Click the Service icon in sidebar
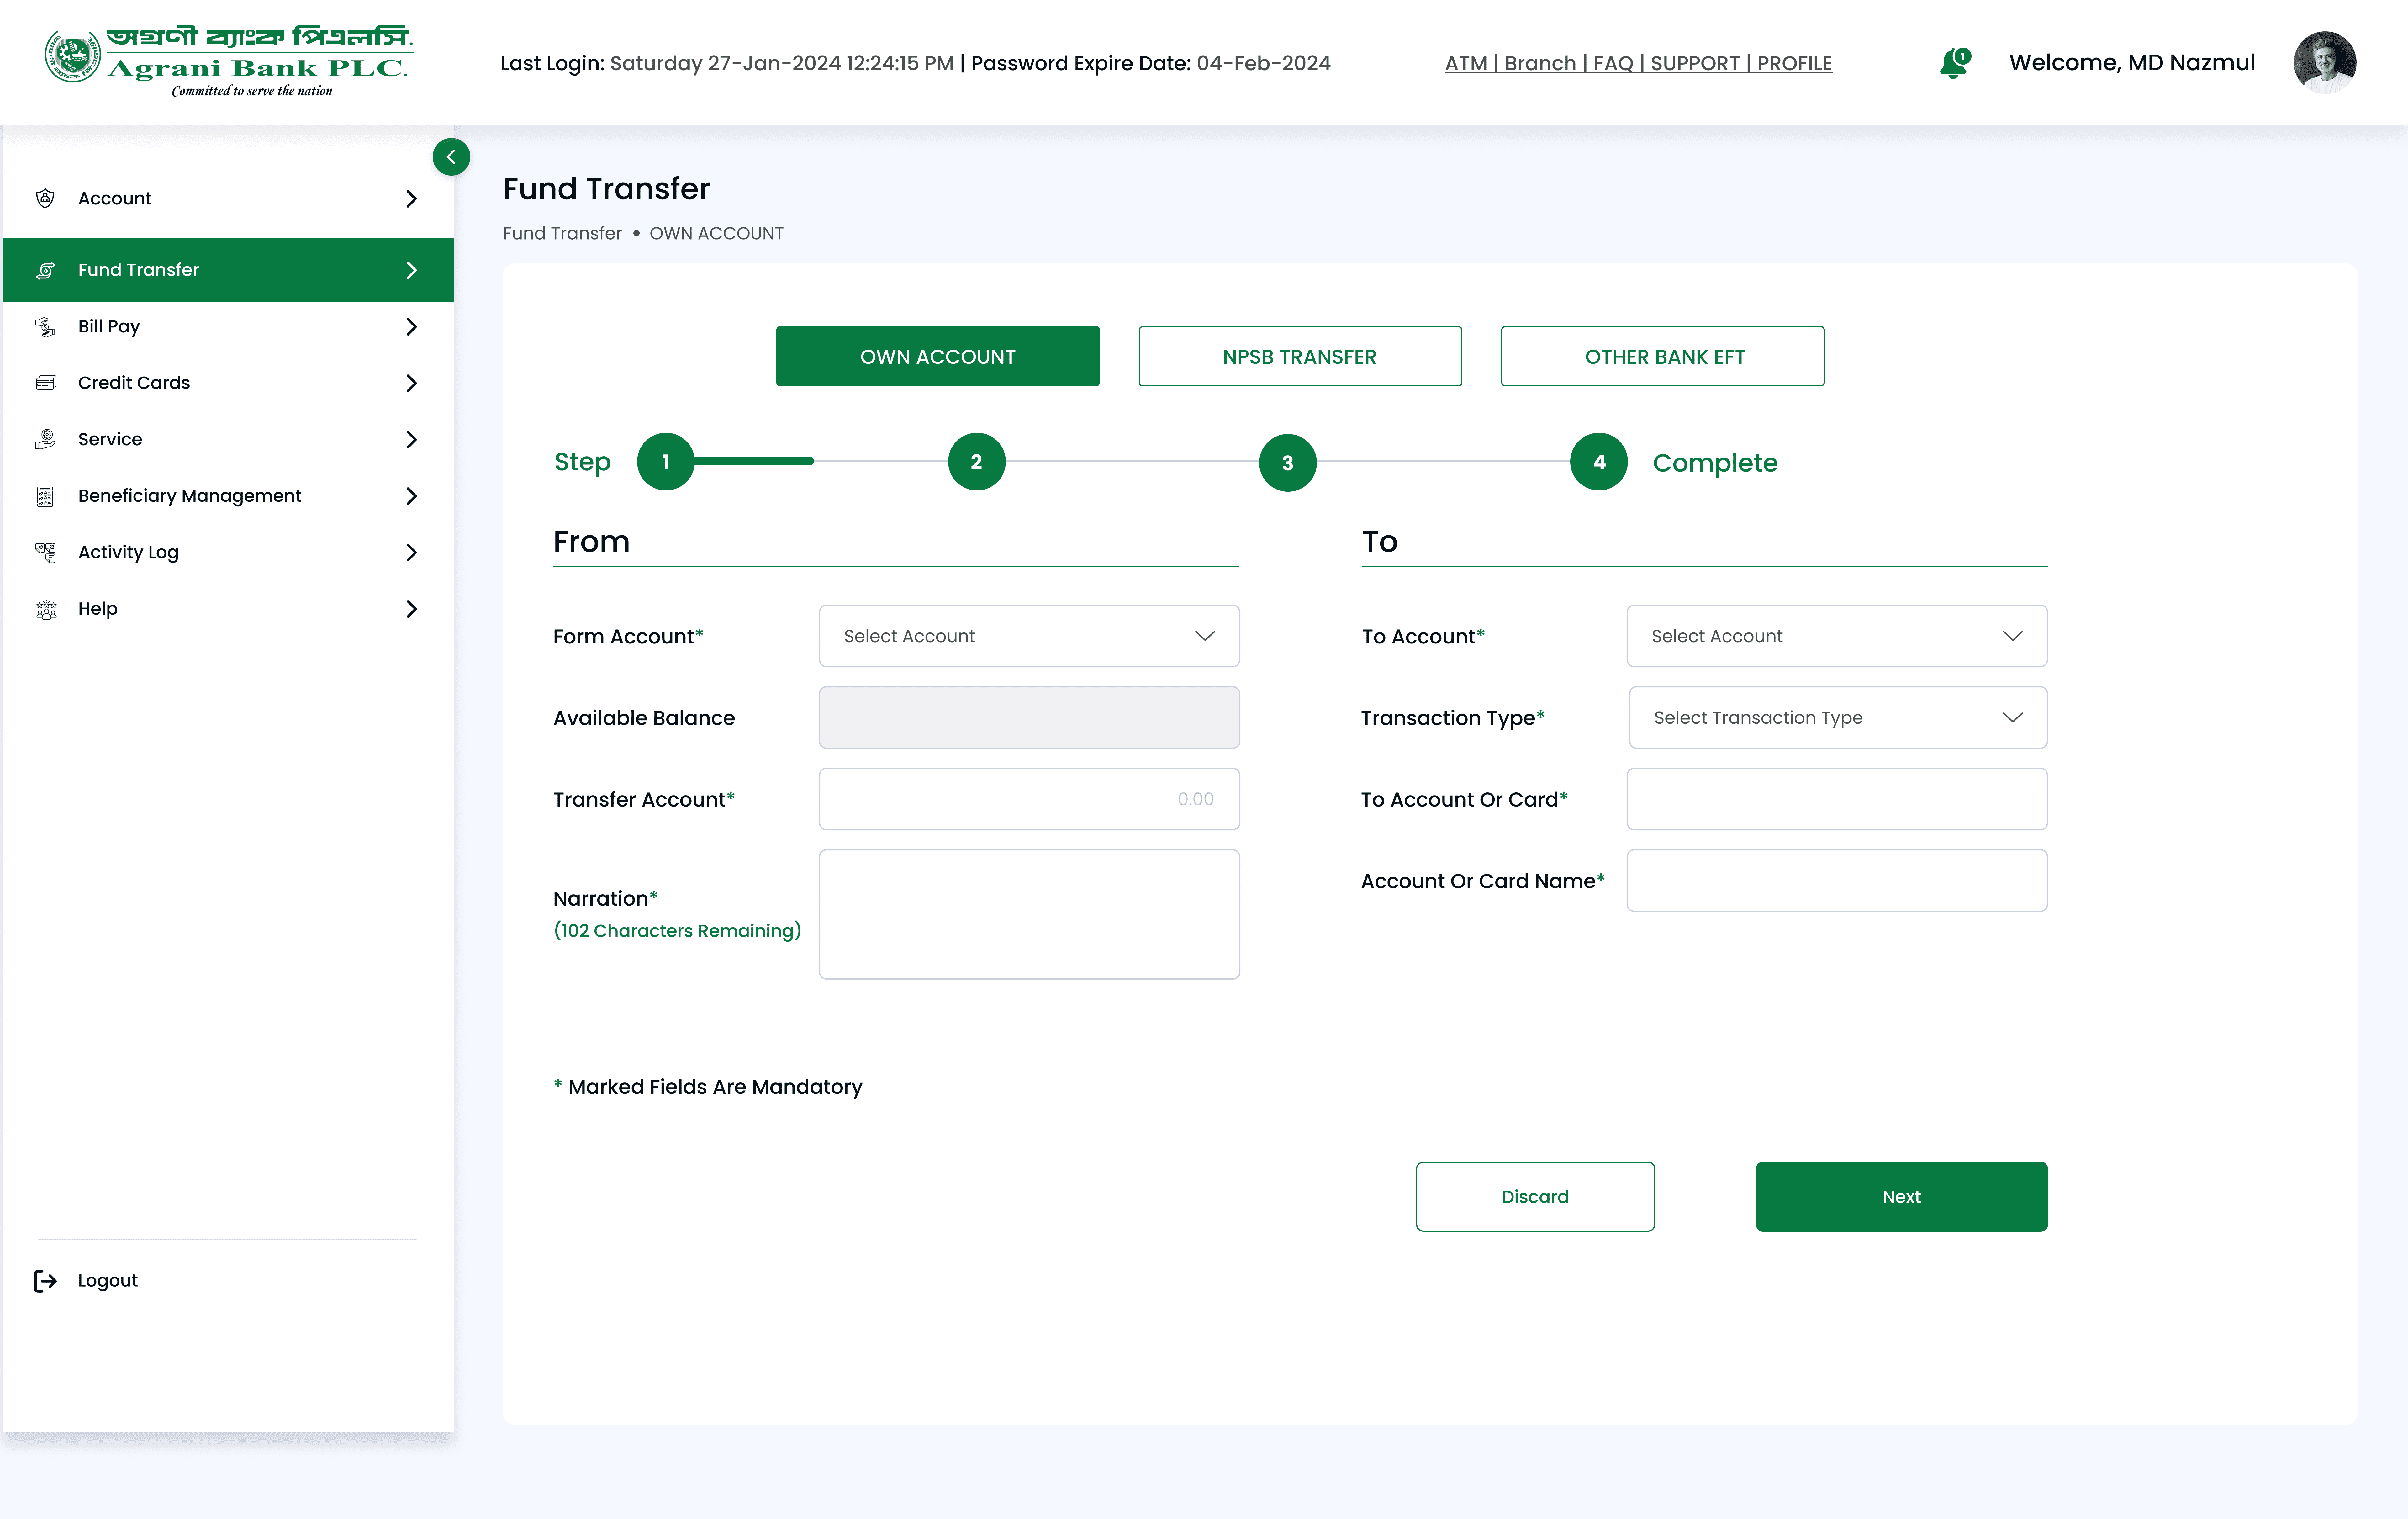Viewport: 2408px width, 1519px height. [x=45, y=439]
